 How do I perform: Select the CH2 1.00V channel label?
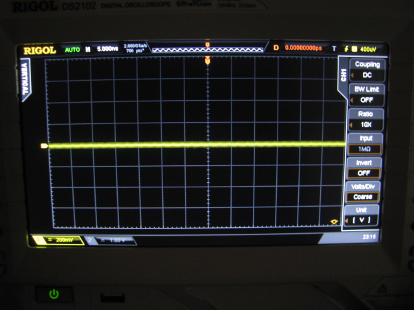(x=111, y=240)
